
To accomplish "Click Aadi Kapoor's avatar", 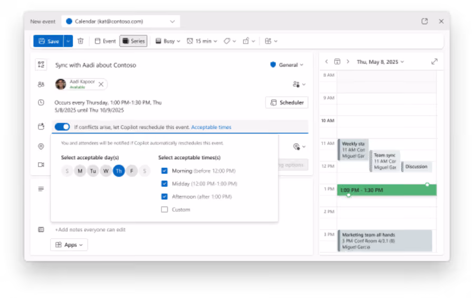I will coord(60,84).
